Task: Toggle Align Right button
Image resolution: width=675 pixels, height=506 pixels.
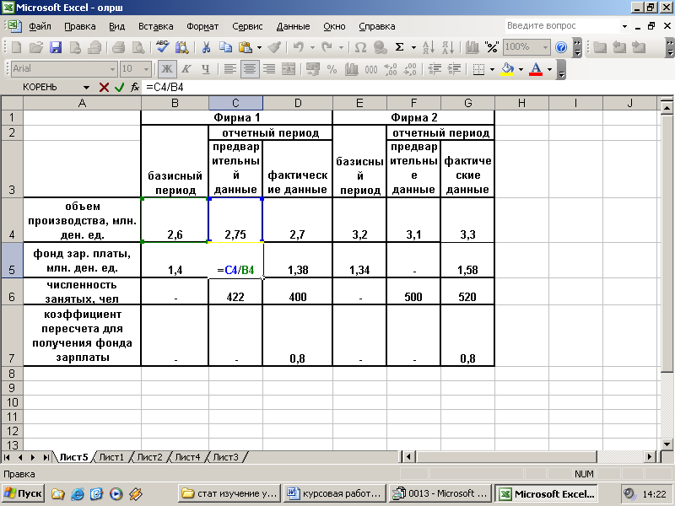Action: coord(269,69)
